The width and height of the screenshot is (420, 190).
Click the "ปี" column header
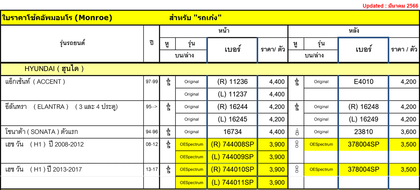[152, 43]
